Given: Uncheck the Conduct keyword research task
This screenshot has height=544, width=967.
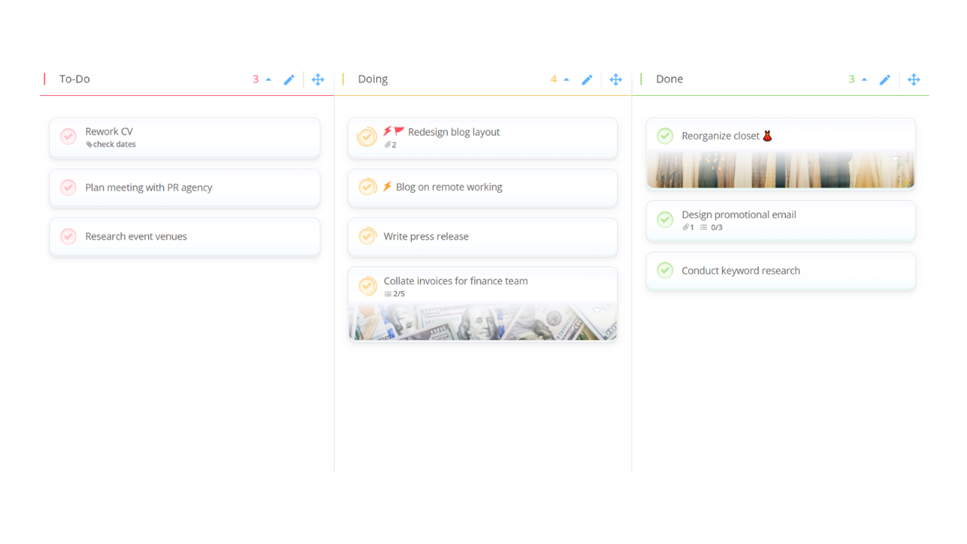Looking at the screenshot, I should click(x=665, y=270).
